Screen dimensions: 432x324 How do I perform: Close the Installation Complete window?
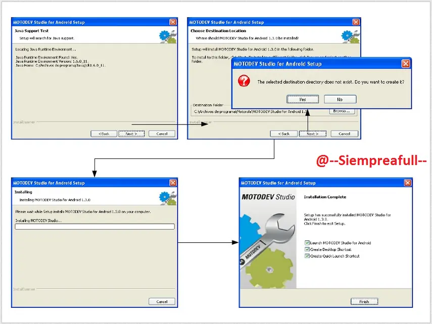(407, 183)
